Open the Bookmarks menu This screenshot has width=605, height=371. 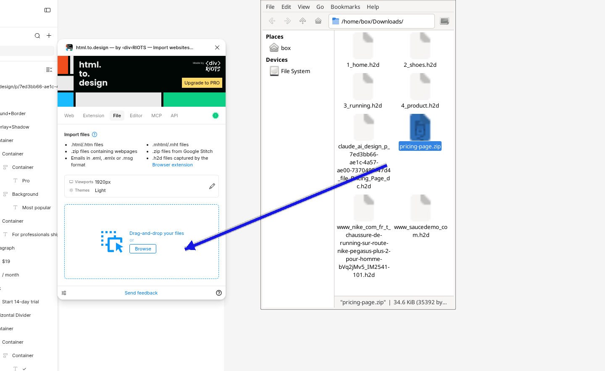345,7
